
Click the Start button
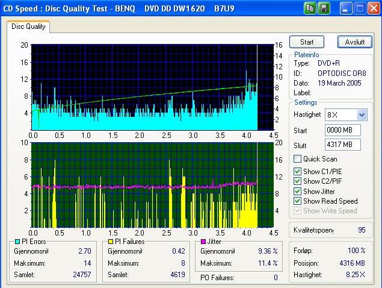307,42
